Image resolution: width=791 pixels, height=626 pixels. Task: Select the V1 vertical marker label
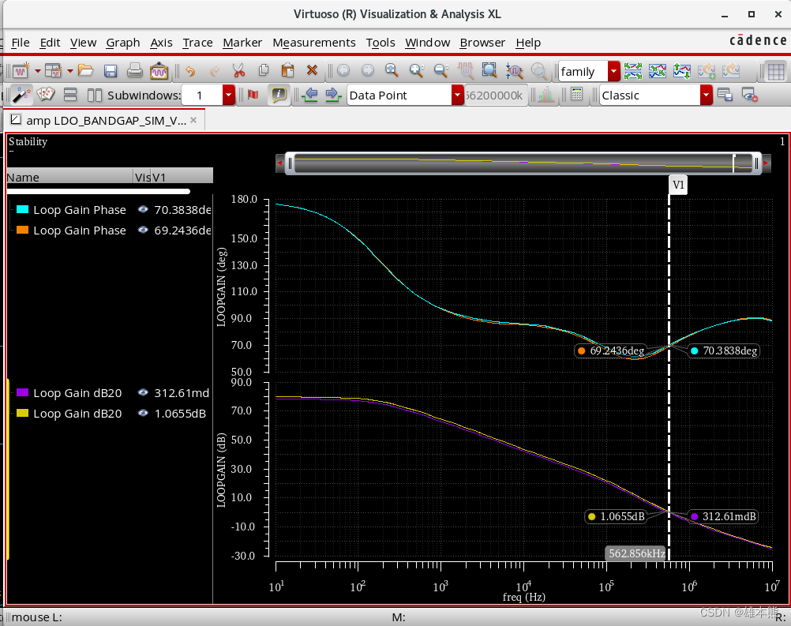(x=678, y=185)
